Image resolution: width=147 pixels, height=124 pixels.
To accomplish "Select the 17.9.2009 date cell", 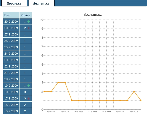I will pos(11,98).
